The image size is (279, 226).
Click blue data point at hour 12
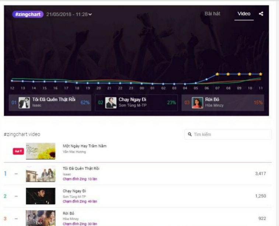[x=12, y=81]
